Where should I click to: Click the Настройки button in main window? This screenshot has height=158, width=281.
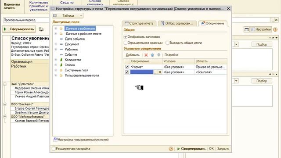(x=261, y=29)
